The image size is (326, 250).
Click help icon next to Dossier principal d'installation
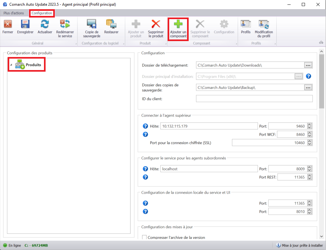click(308, 76)
